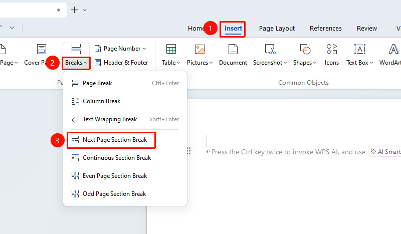The height and width of the screenshot is (234, 401).
Task: Click the blank Page icon
Action: pyautogui.click(x=2, y=49)
